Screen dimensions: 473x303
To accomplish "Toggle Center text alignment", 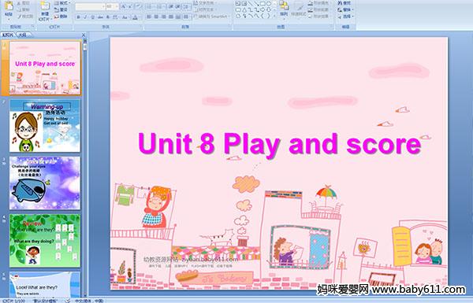I will point(156,17).
